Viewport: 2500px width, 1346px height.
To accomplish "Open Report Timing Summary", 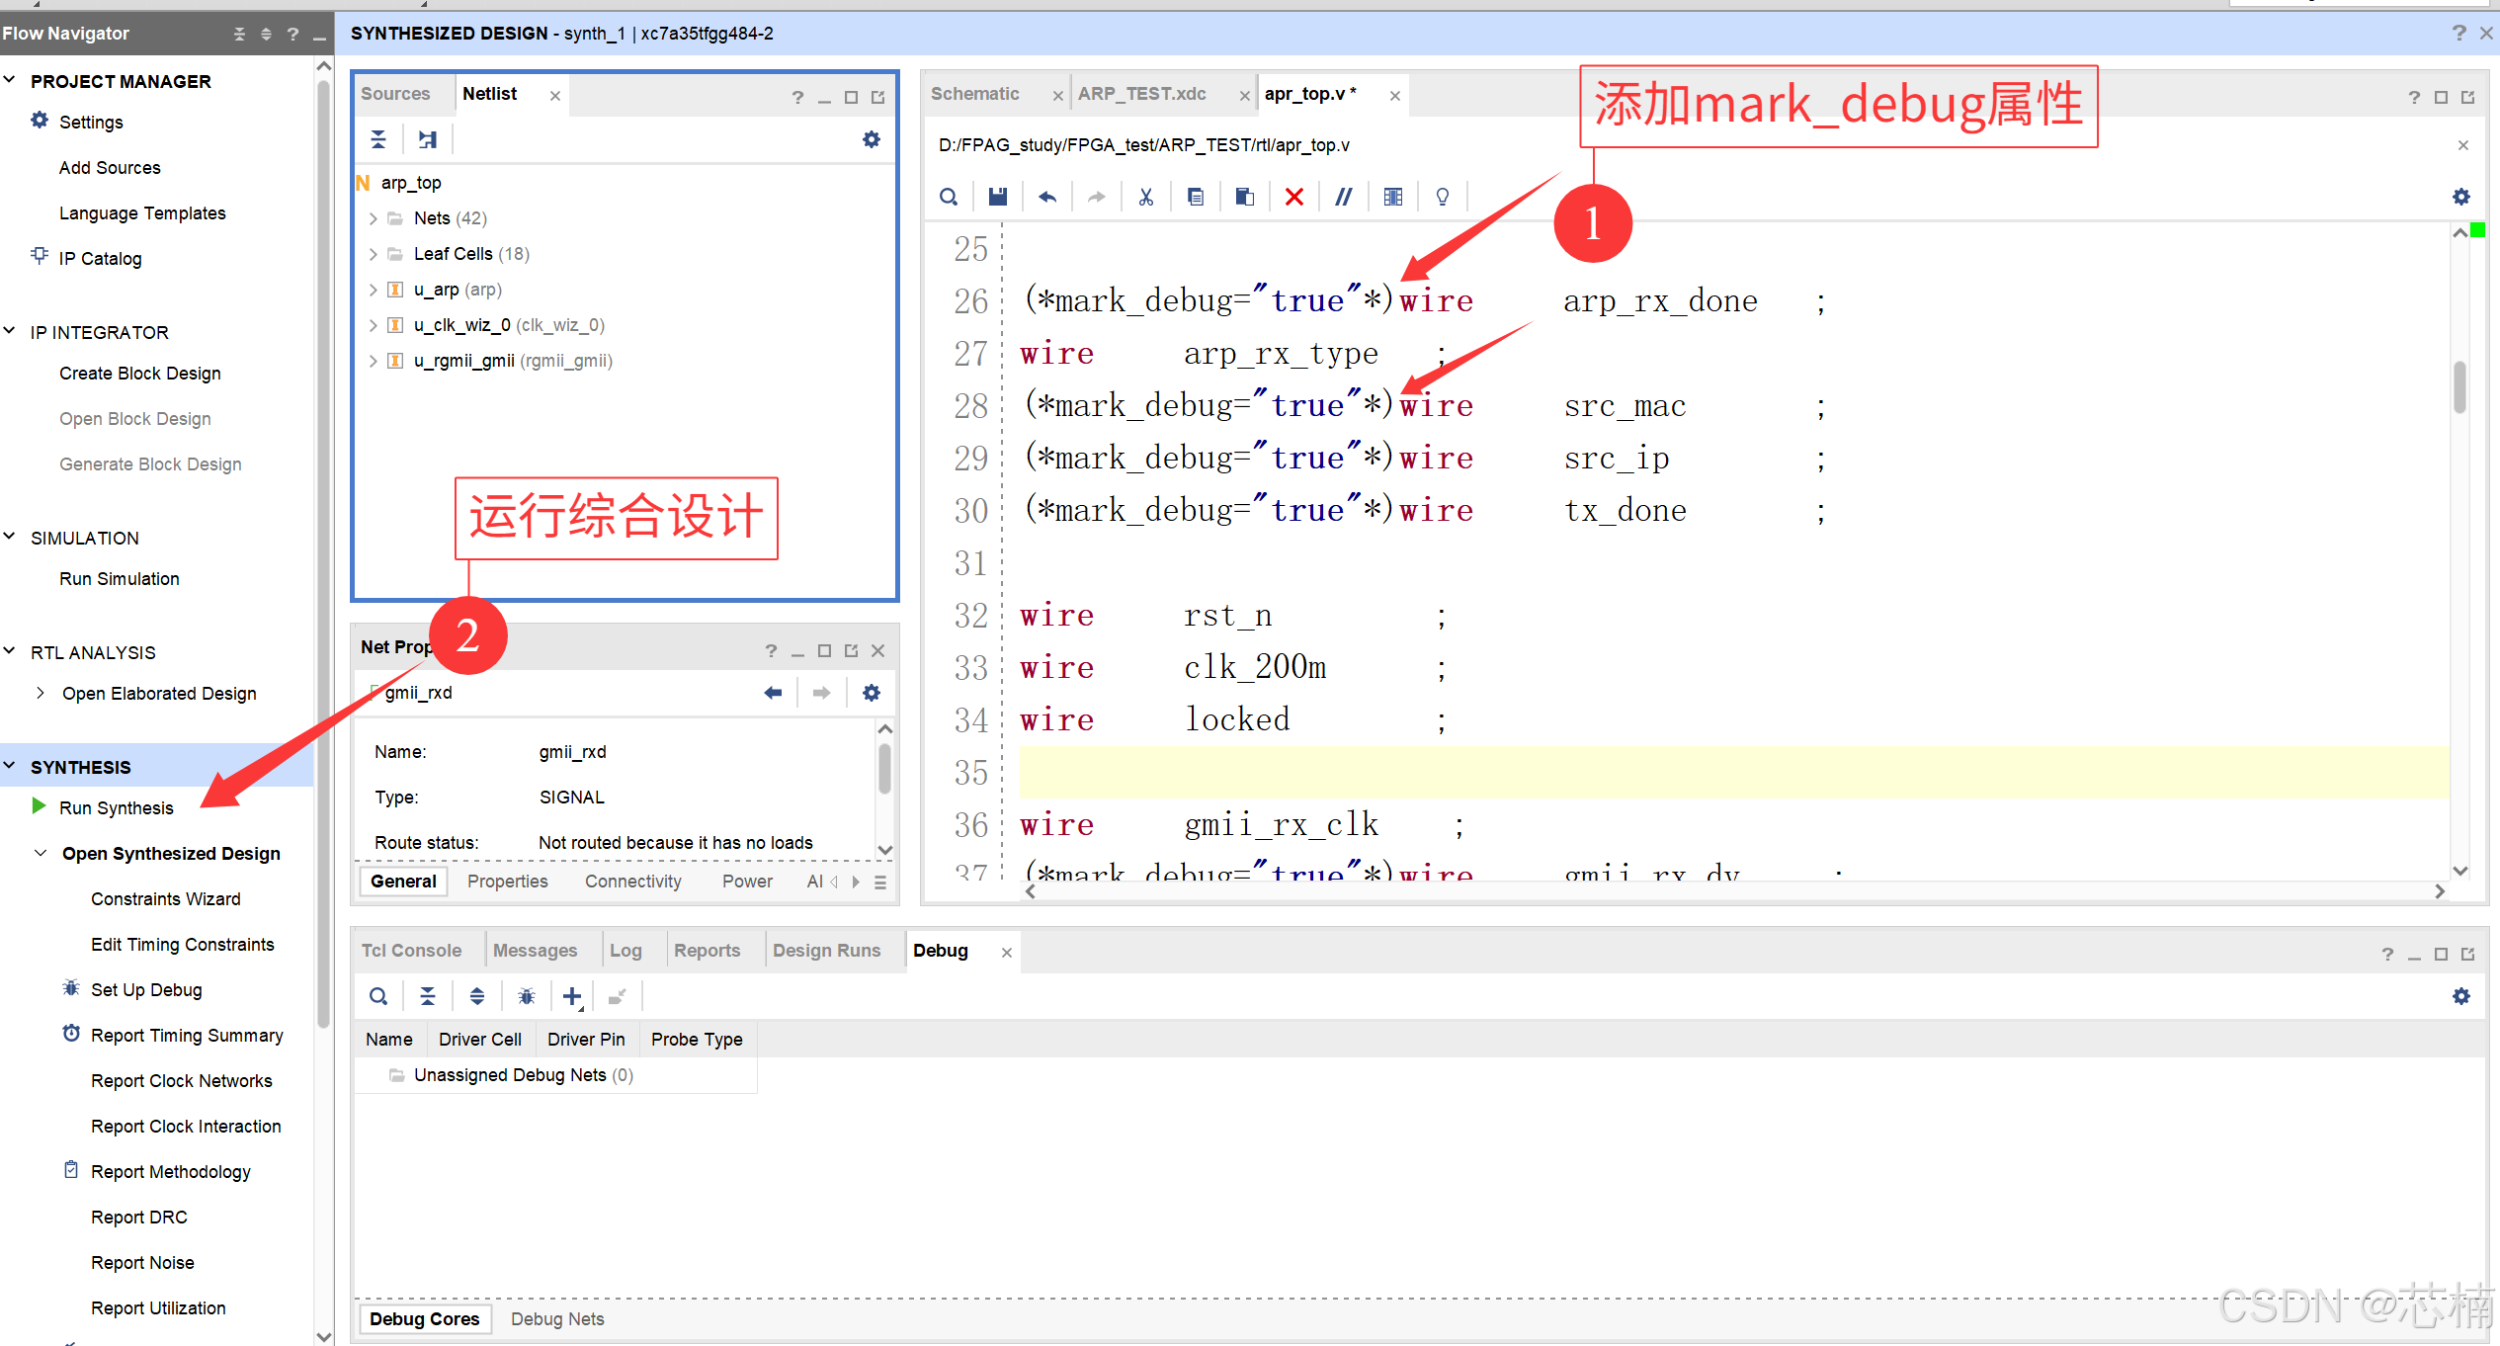I will pyautogui.click(x=187, y=1036).
